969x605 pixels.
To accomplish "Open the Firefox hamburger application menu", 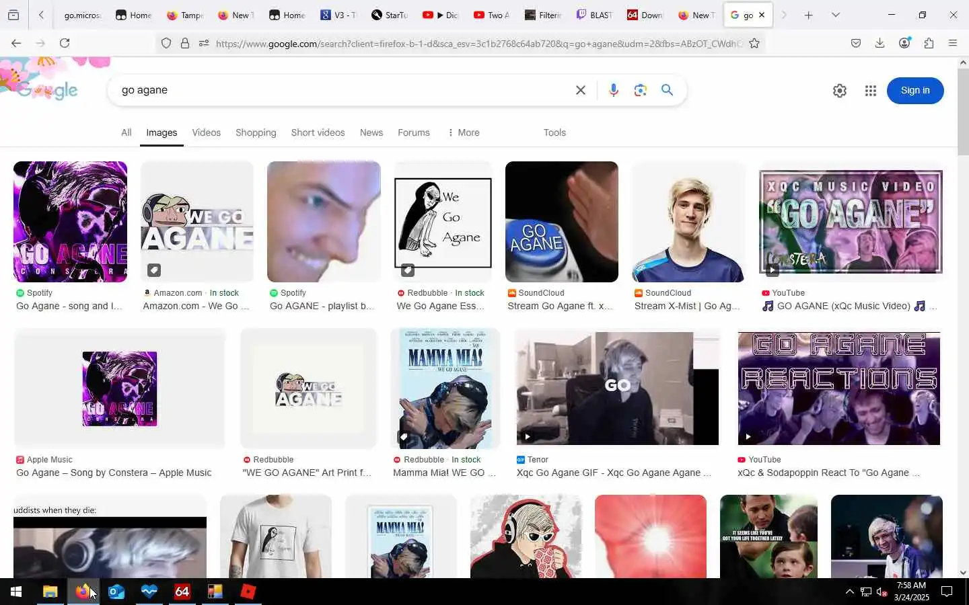I will [x=953, y=43].
